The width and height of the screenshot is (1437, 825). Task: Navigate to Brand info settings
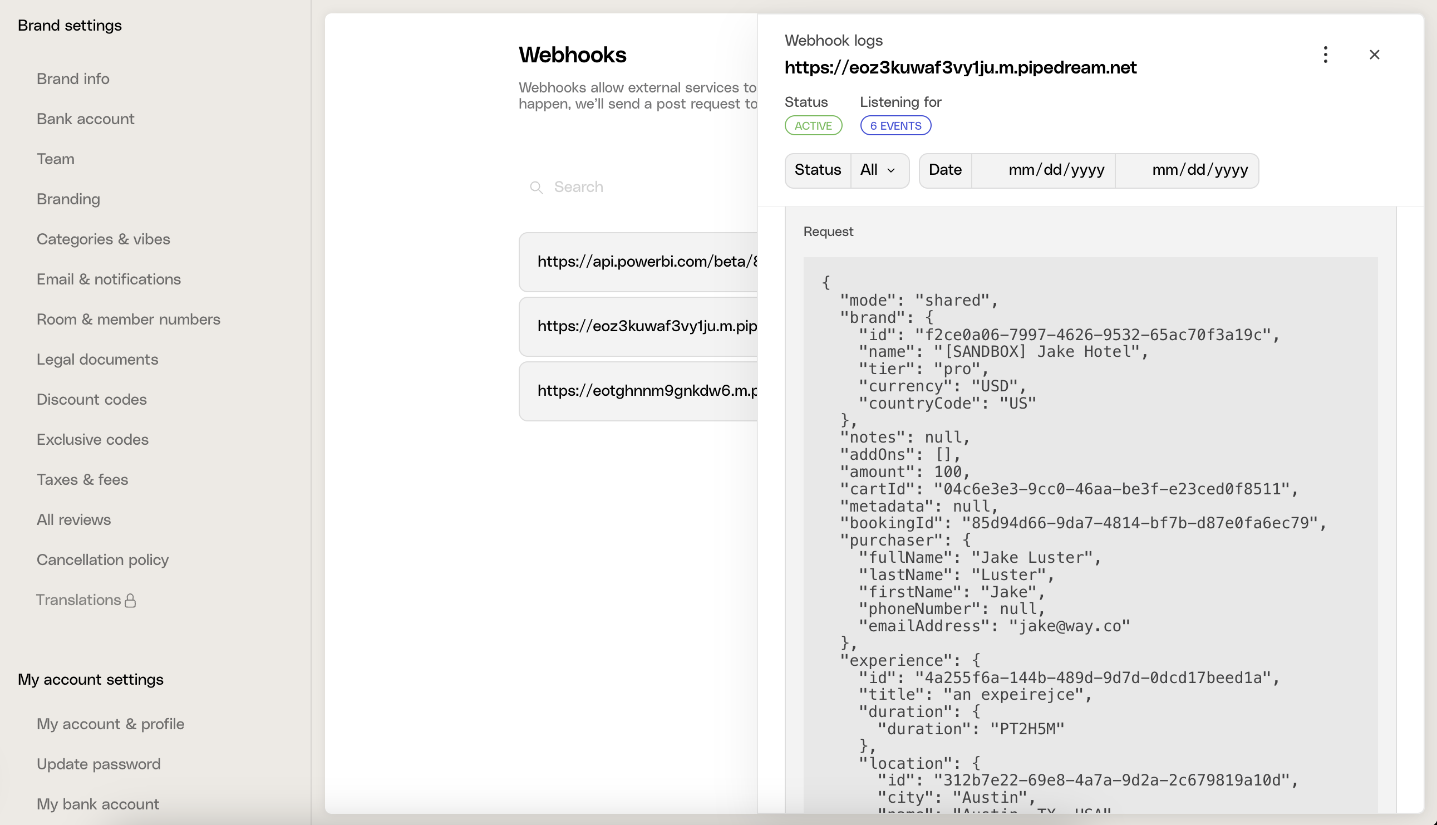click(72, 78)
